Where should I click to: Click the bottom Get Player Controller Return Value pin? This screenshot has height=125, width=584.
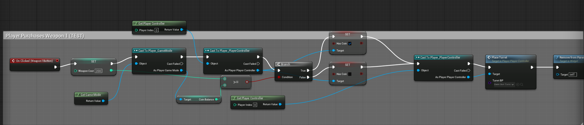point(280,104)
